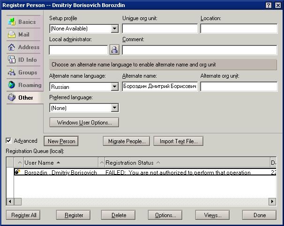Select the Borozdin registration queue row
Screen dimensions: 284x226
[145, 172]
